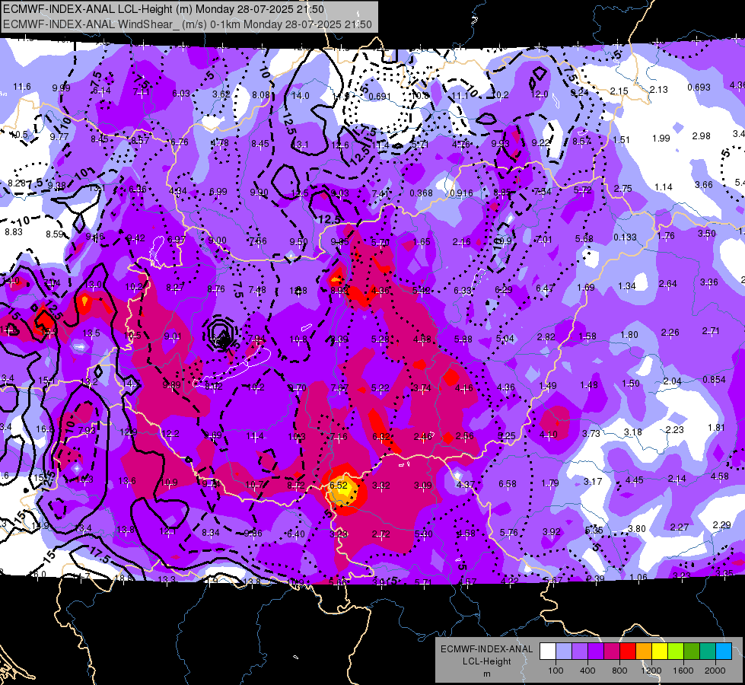Click the grid value 1.14

coord(664,186)
